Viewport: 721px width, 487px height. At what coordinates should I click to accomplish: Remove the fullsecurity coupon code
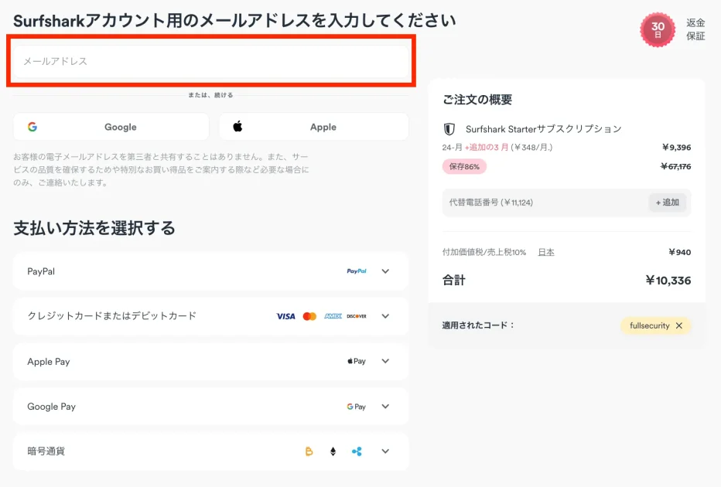coord(679,325)
